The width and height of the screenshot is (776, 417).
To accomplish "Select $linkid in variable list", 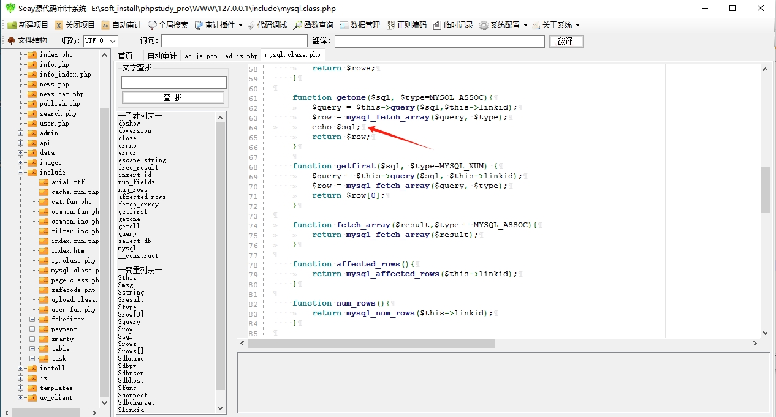I will point(131,410).
